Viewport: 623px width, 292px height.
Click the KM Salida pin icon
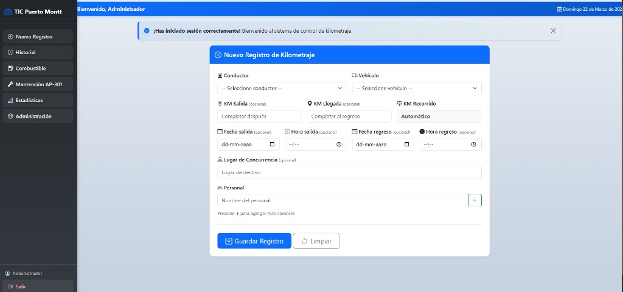pos(220,103)
